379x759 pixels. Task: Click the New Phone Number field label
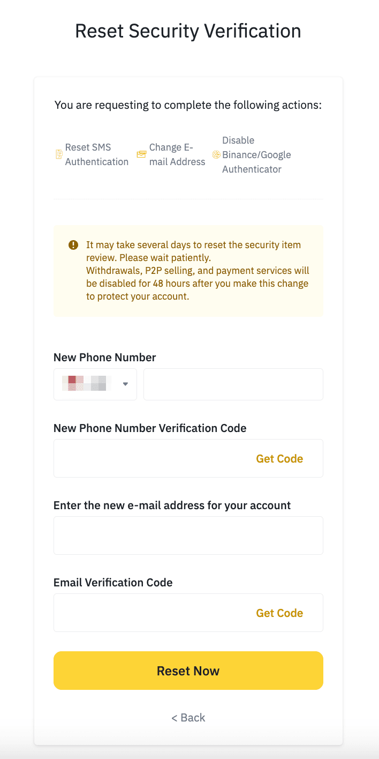[105, 358]
